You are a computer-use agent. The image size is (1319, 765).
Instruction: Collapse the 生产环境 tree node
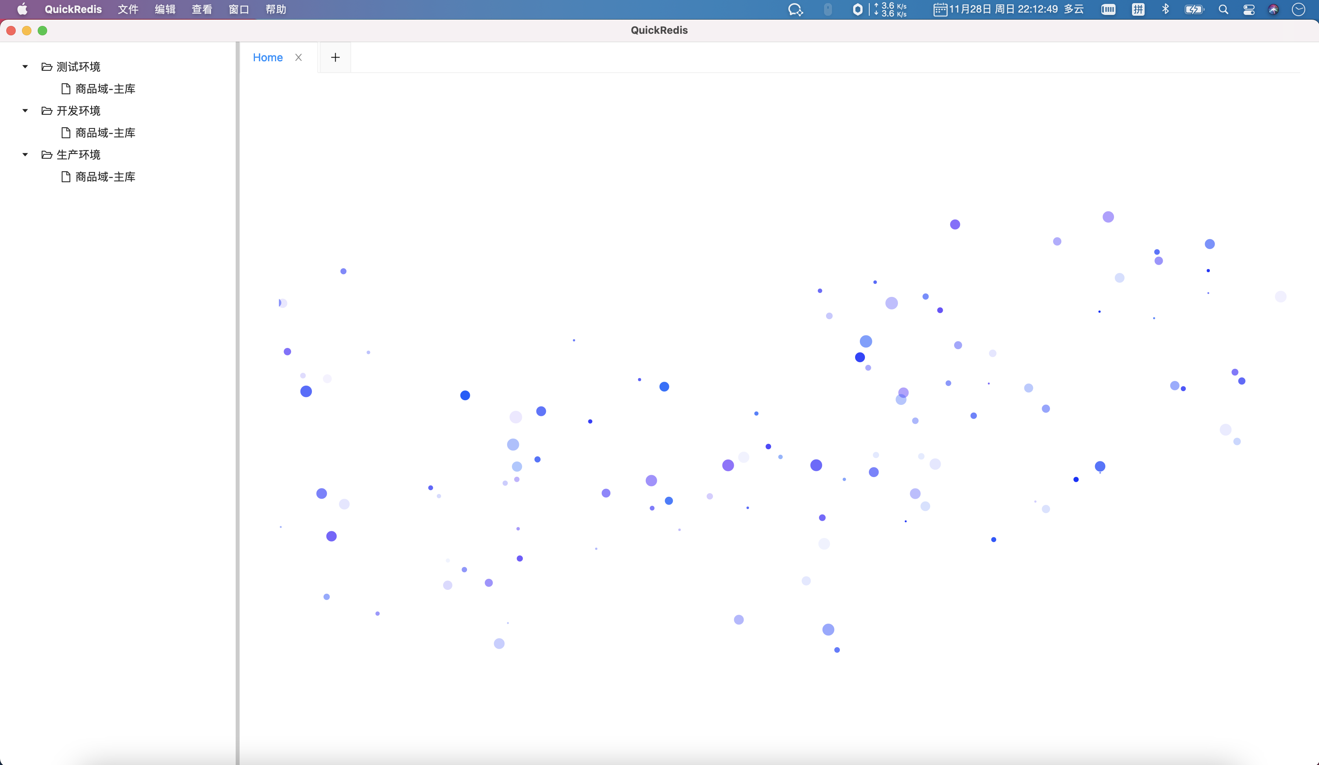pos(25,155)
